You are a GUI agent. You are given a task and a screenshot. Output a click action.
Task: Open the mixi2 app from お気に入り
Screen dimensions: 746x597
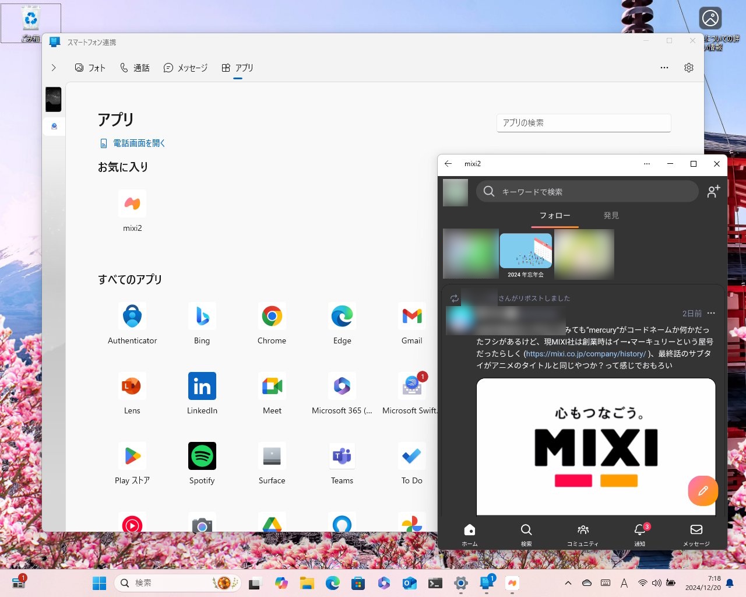tap(132, 203)
